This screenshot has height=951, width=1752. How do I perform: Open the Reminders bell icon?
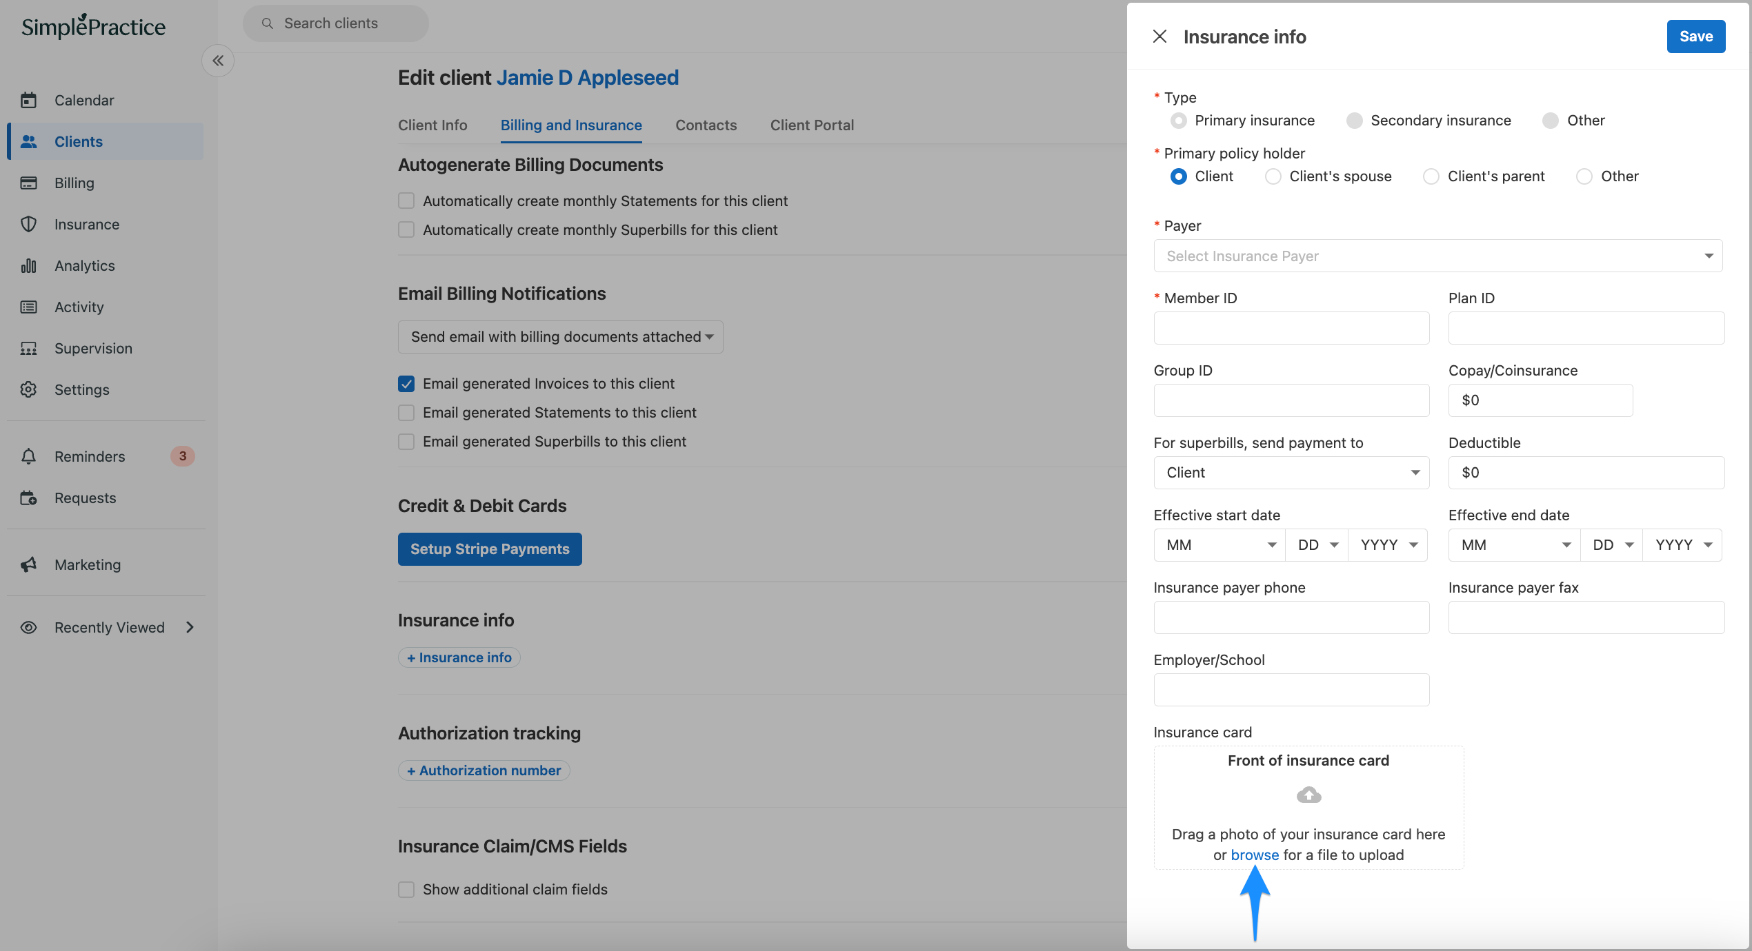[x=28, y=456]
